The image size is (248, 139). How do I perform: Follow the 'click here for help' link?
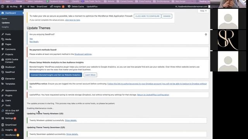pyautogui.click(x=72, y=20)
